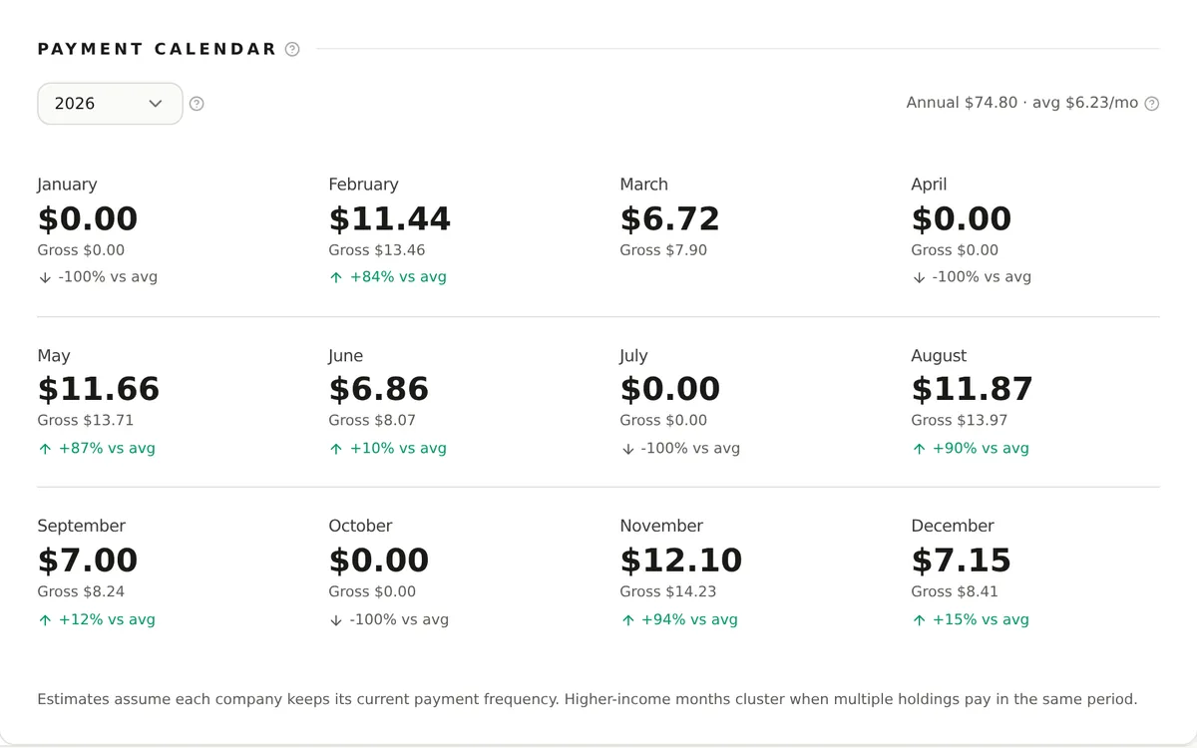
Task: Select the April month label
Action: pyautogui.click(x=929, y=185)
